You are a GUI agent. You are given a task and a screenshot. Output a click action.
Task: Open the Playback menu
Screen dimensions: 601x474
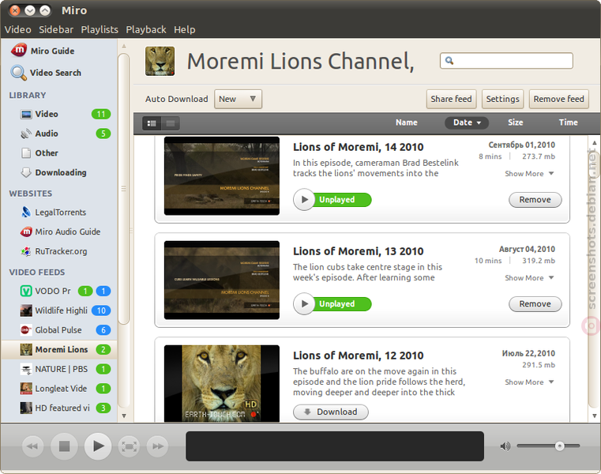(x=146, y=29)
